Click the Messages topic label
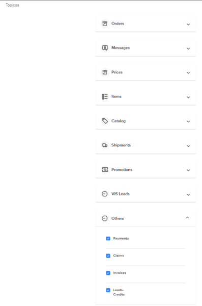 pos(121,48)
